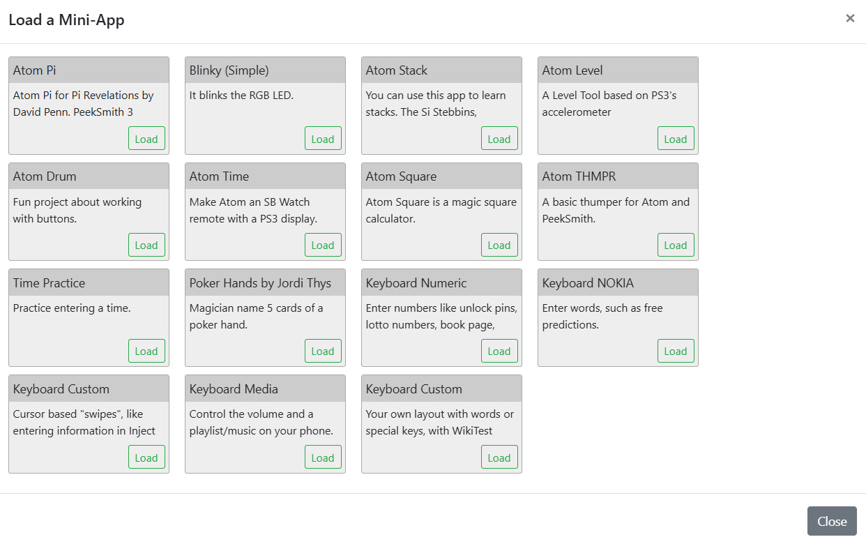Load the cursor-based swipes Keyboard Custom app
Viewport: 866px width, 544px height.
146,458
